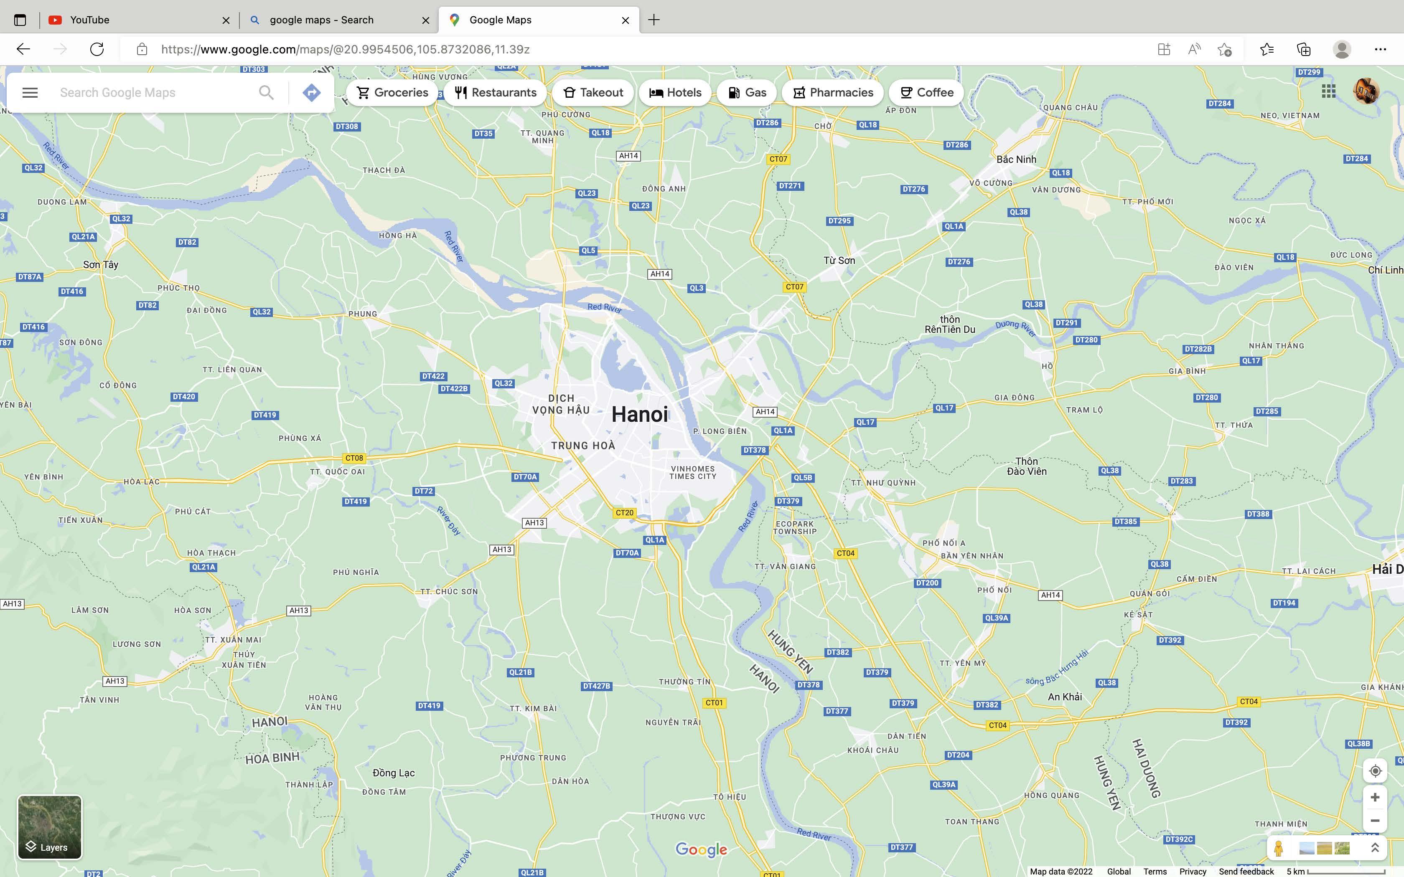Open the Google apps grid
This screenshot has width=1404, height=877.
[x=1328, y=91]
